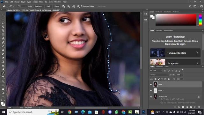
Task: Select the Blur tool
Action: pyautogui.click(x=3, y=65)
